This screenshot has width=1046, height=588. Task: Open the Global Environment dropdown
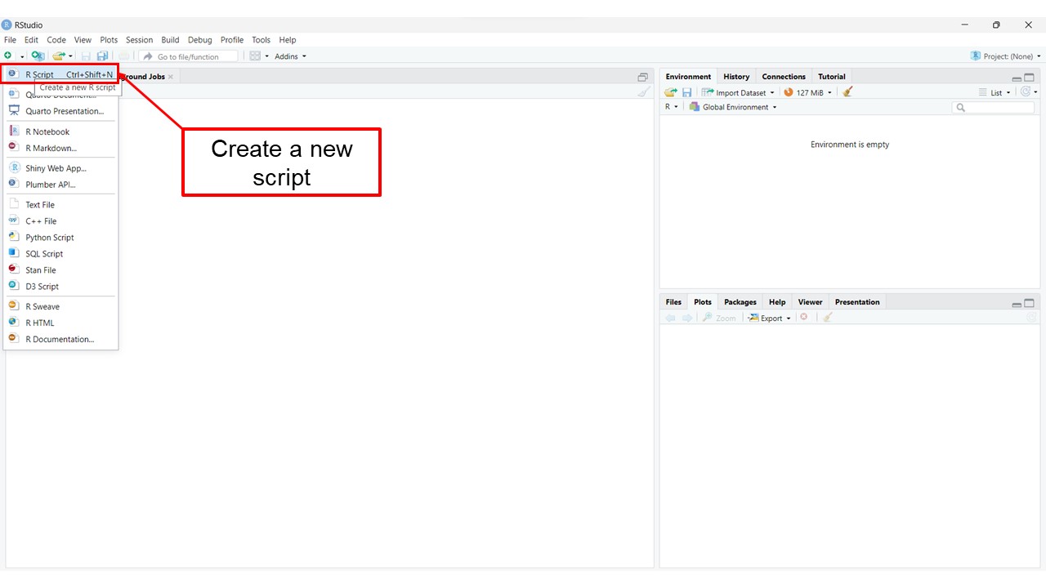tap(733, 107)
